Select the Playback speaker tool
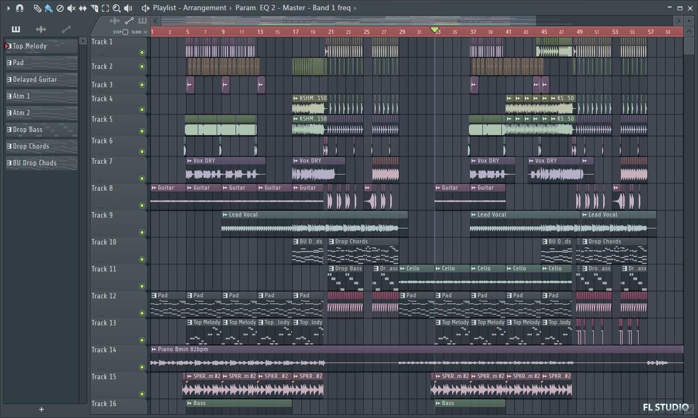This screenshot has height=418, width=698. pos(128,8)
